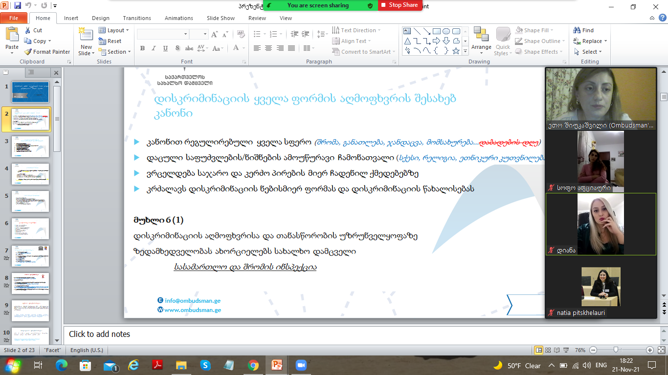Click the Reset slide icon

pyautogui.click(x=102, y=41)
